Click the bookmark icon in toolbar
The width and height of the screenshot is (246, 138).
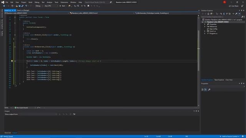point(88,6)
